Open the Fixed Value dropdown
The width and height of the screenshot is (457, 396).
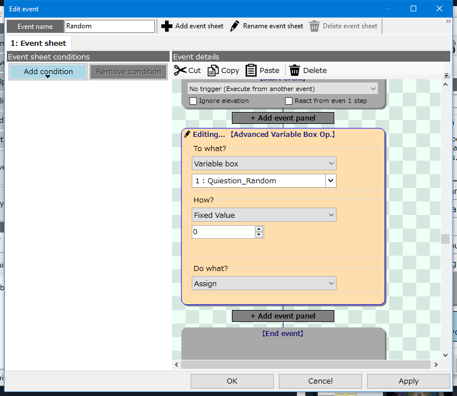264,215
